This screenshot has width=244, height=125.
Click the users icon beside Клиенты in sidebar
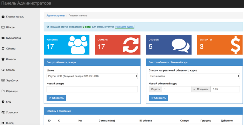[x=3, y=59]
